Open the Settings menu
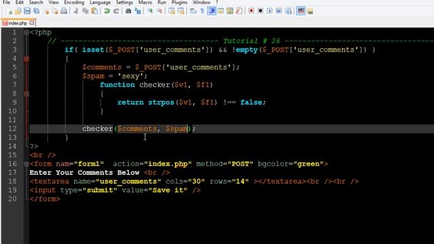Screen dimensions: 434x244 point(124,3)
